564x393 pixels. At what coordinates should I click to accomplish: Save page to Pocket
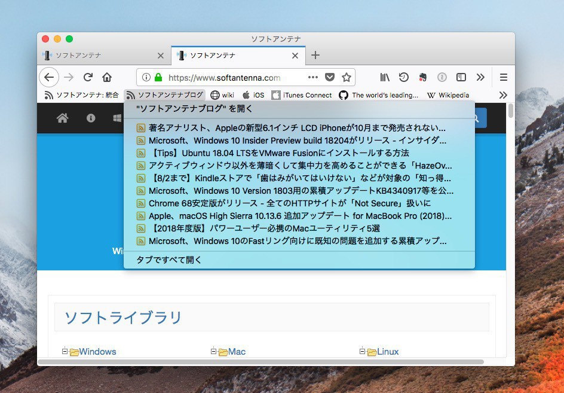pos(329,77)
